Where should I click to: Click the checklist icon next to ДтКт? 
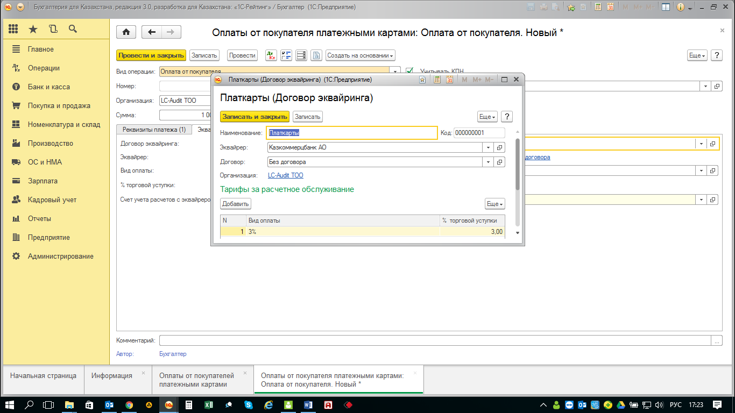click(286, 55)
